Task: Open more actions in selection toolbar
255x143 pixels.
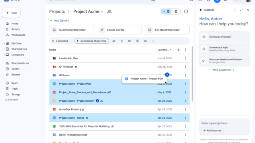Action: tap(153, 41)
